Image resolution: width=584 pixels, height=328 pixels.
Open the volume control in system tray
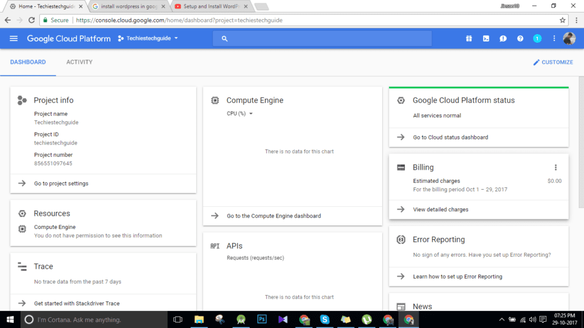(533, 319)
